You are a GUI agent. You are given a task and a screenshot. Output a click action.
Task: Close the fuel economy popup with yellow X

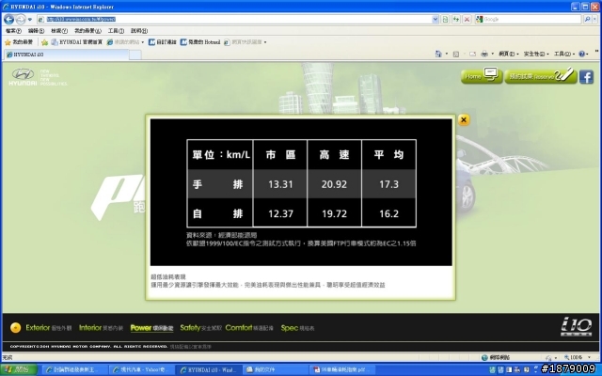coord(464,120)
